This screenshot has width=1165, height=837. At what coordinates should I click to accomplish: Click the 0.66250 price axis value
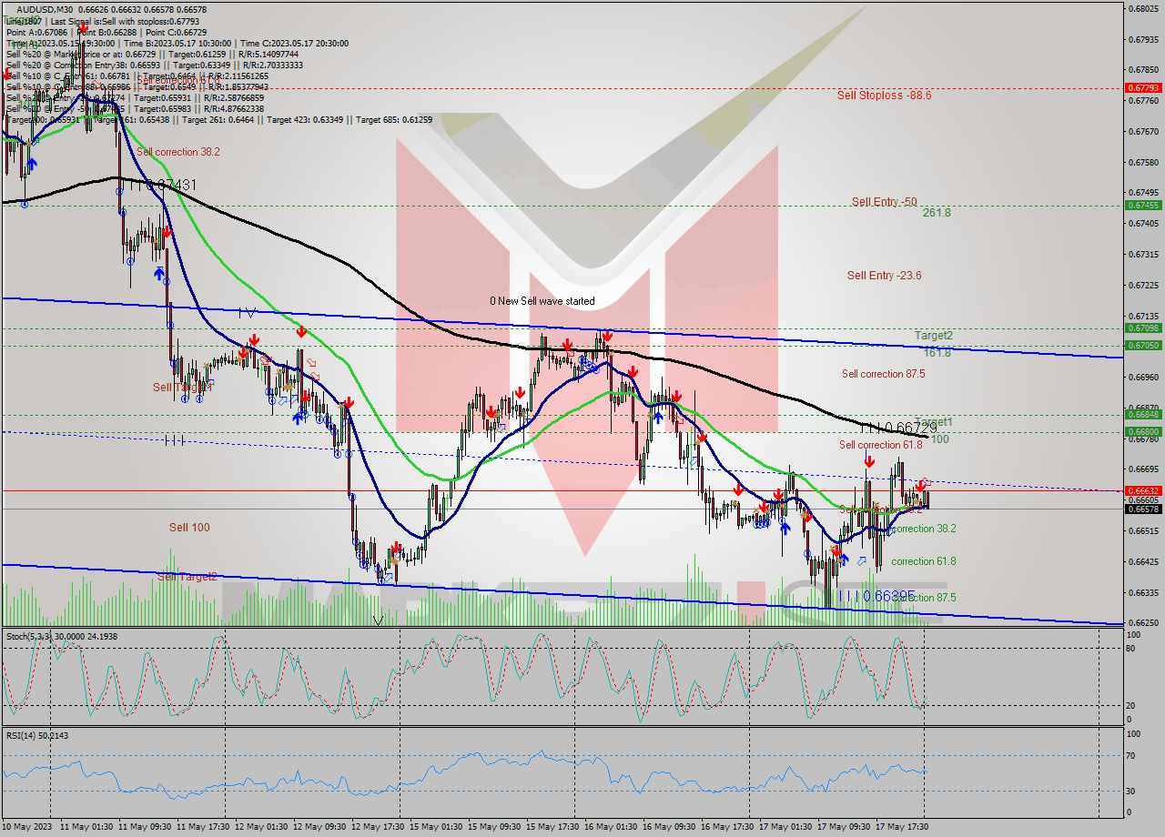[1143, 623]
